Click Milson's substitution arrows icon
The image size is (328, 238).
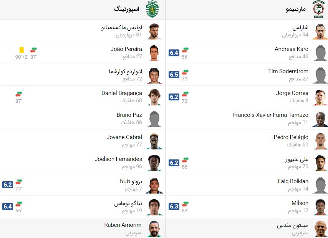186,204
